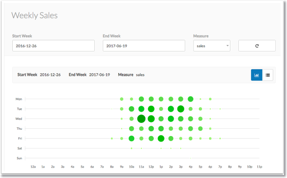Select the Tue 3p bubble
287x178 pixels.
point(181,109)
